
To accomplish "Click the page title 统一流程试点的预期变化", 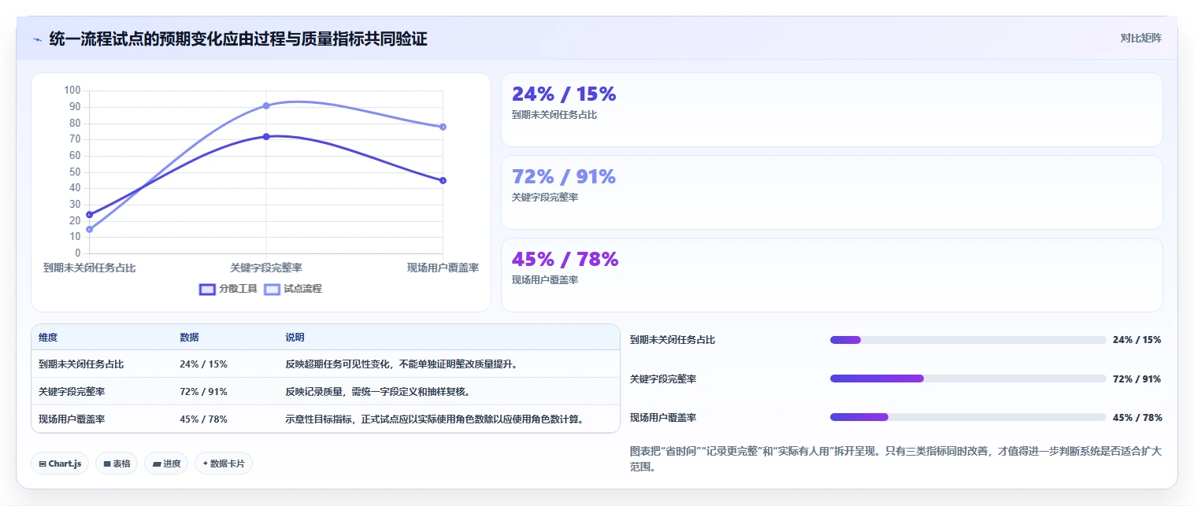I will (238, 39).
